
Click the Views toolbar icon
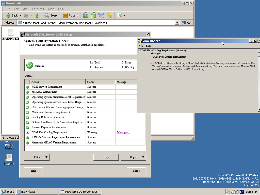click(x=119, y=15)
